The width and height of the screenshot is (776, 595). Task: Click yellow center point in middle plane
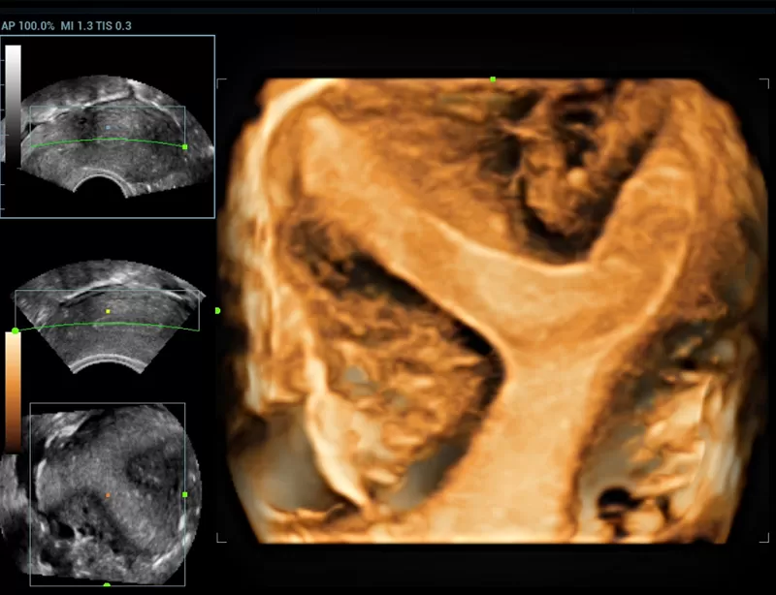[x=108, y=312]
